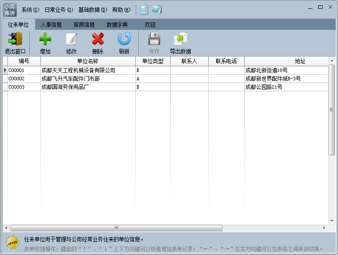Click the row selector for C00001
The width and height of the screenshot is (338, 255).
tap(5, 70)
